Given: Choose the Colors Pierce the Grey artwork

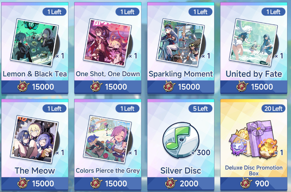Looking at the screenshot, I should pyautogui.click(x=107, y=139).
